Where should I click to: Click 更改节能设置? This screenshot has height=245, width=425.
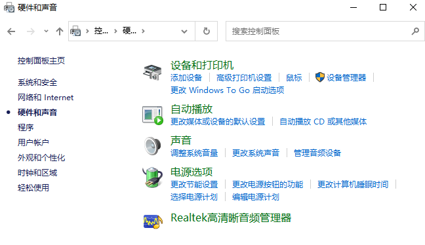click(x=194, y=184)
